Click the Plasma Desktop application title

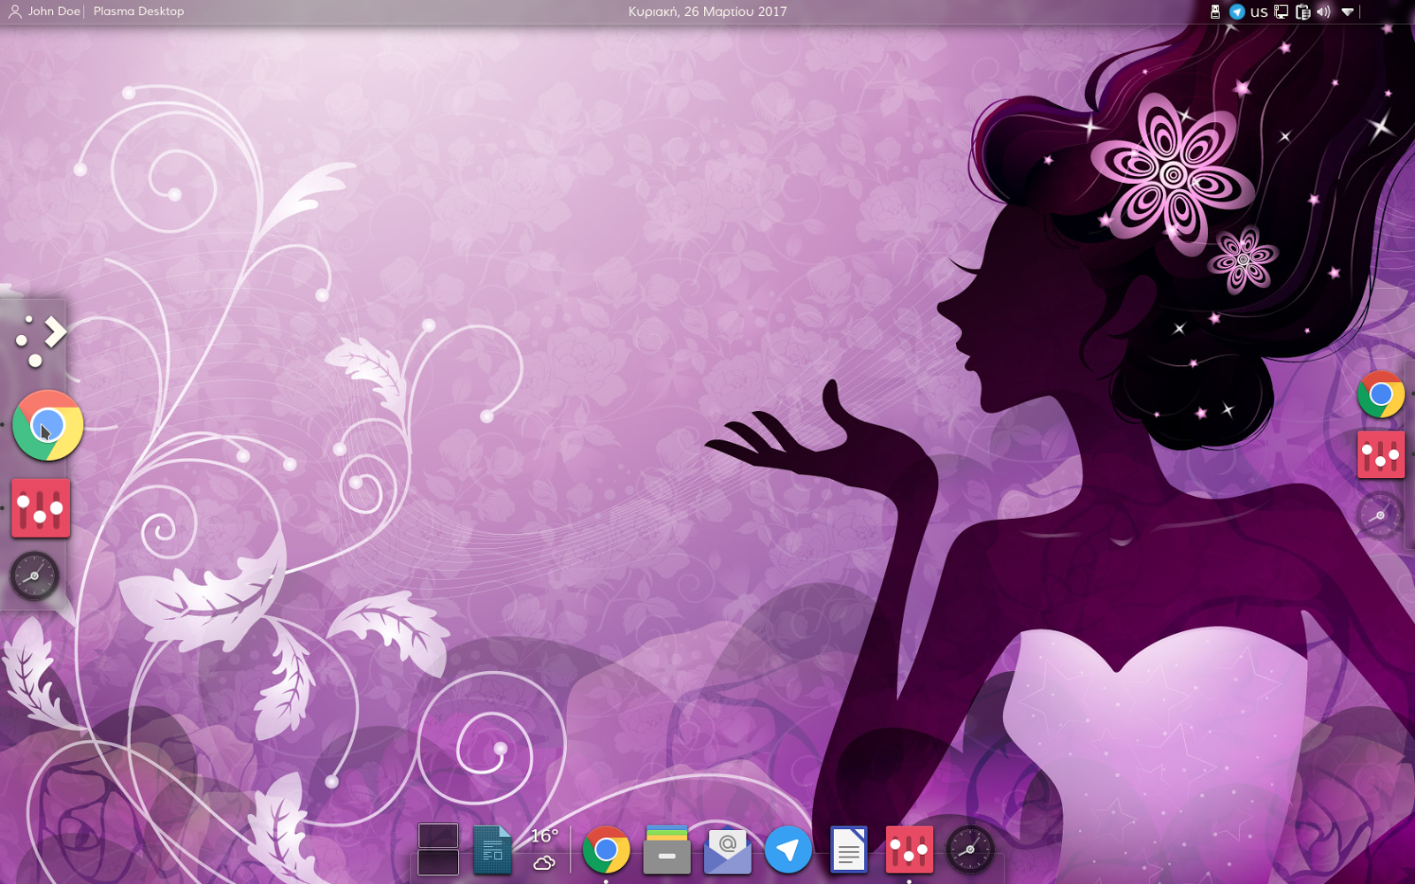point(139,11)
